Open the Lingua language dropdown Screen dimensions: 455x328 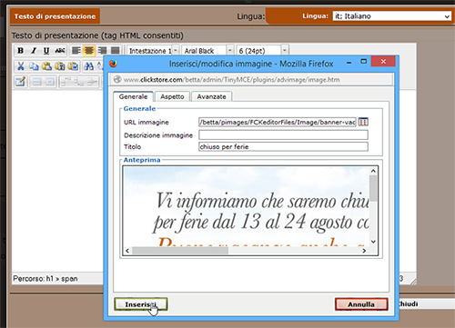coord(392,16)
